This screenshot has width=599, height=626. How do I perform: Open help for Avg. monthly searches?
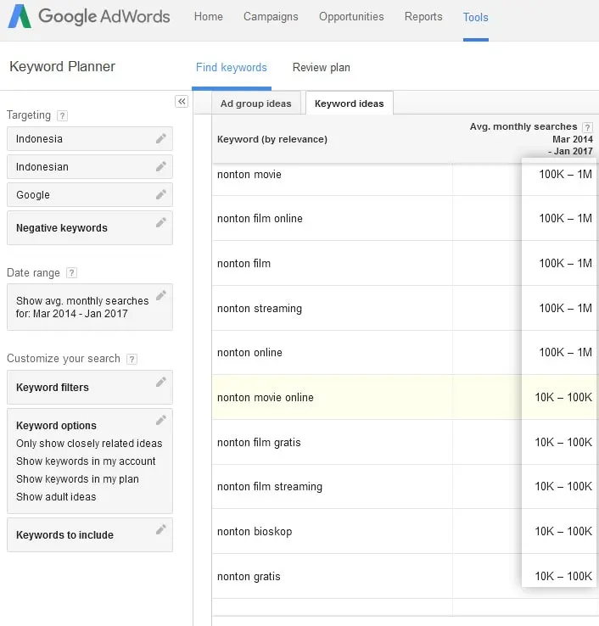pos(587,127)
